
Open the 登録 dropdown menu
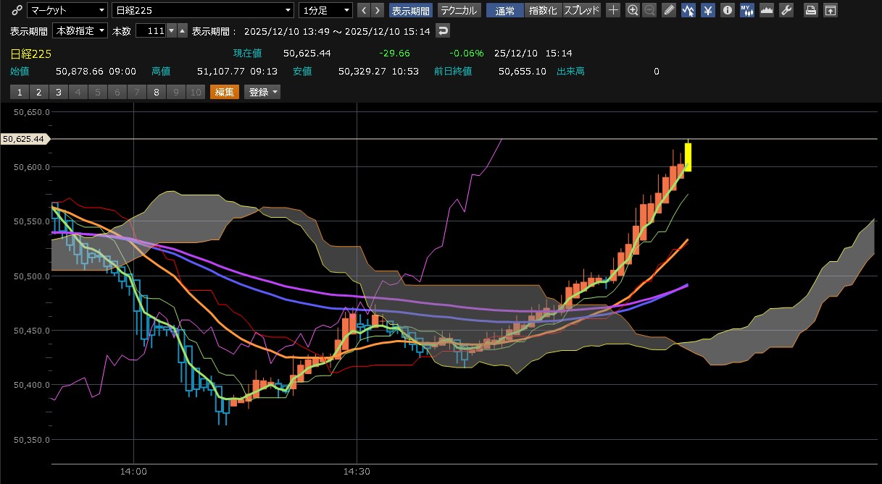click(263, 92)
